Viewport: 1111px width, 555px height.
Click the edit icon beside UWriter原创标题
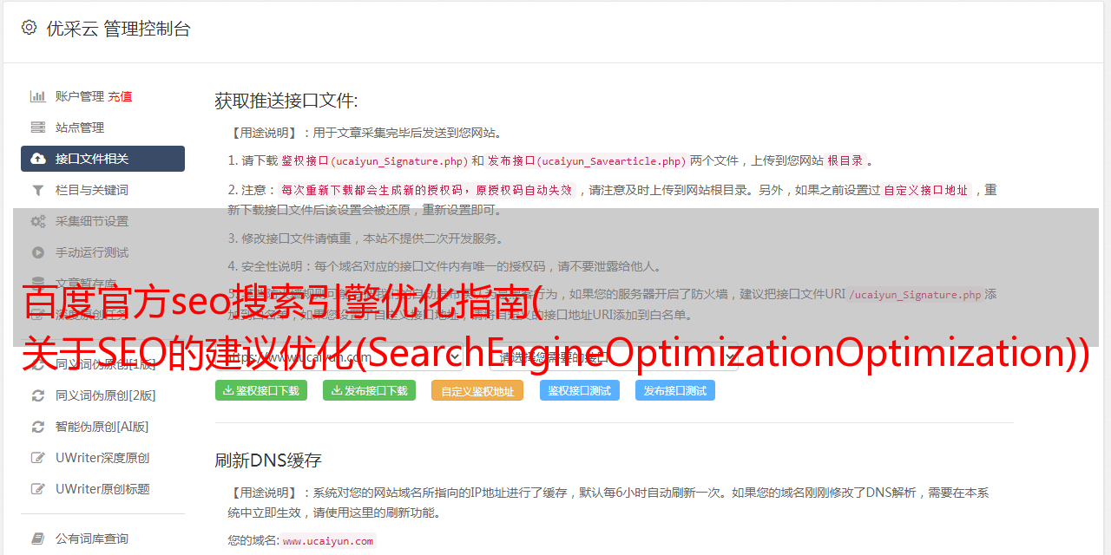tap(38, 489)
